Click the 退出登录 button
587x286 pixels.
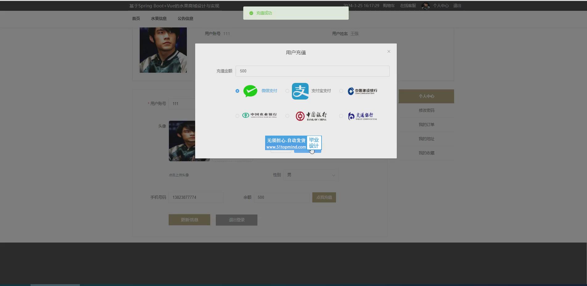pos(236,220)
